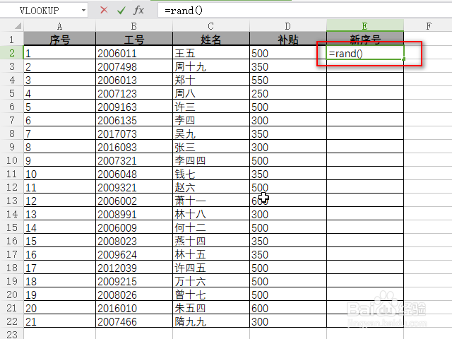Select the name cell 何十二
452x339 pixels.
point(211,227)
